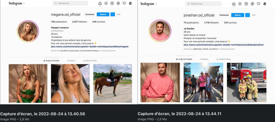275x122 pixels.
Task: Open the horse riding photo thumbnail
Action: (113, 83)
